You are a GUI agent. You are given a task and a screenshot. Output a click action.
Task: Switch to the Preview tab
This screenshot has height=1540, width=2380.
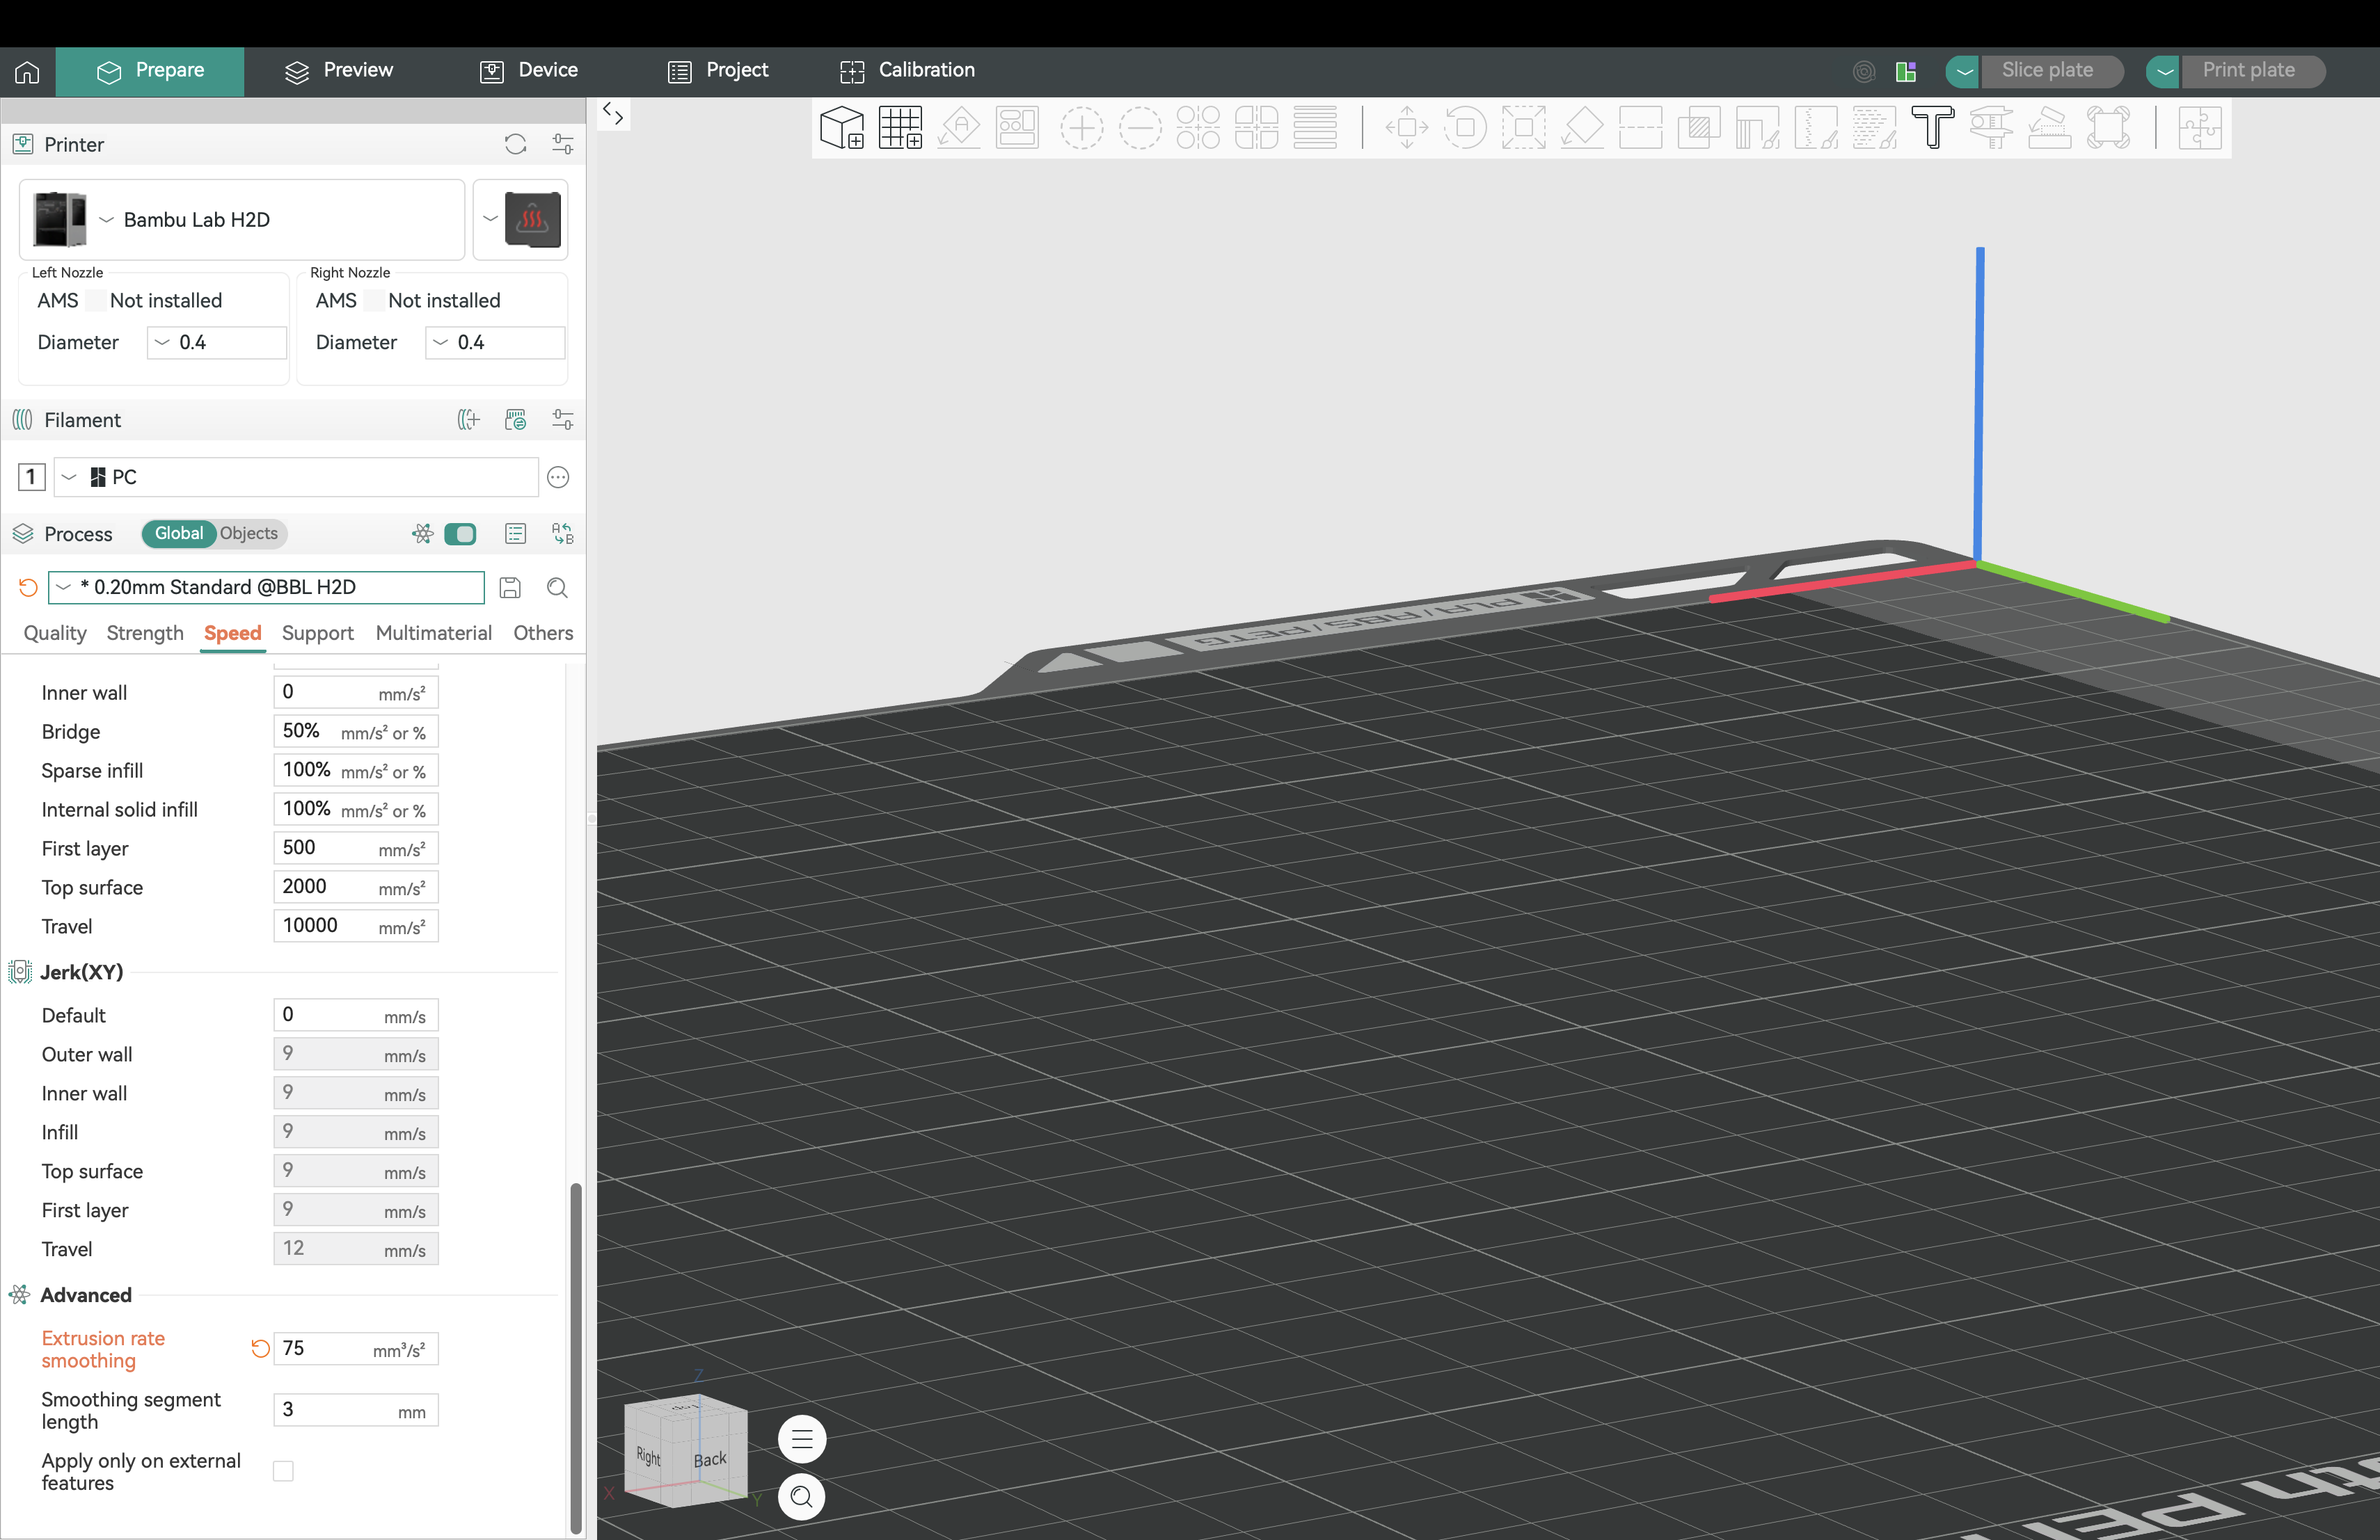click(339, 71)
